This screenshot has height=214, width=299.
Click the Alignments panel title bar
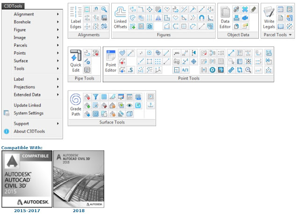click(x=89, y=35)
